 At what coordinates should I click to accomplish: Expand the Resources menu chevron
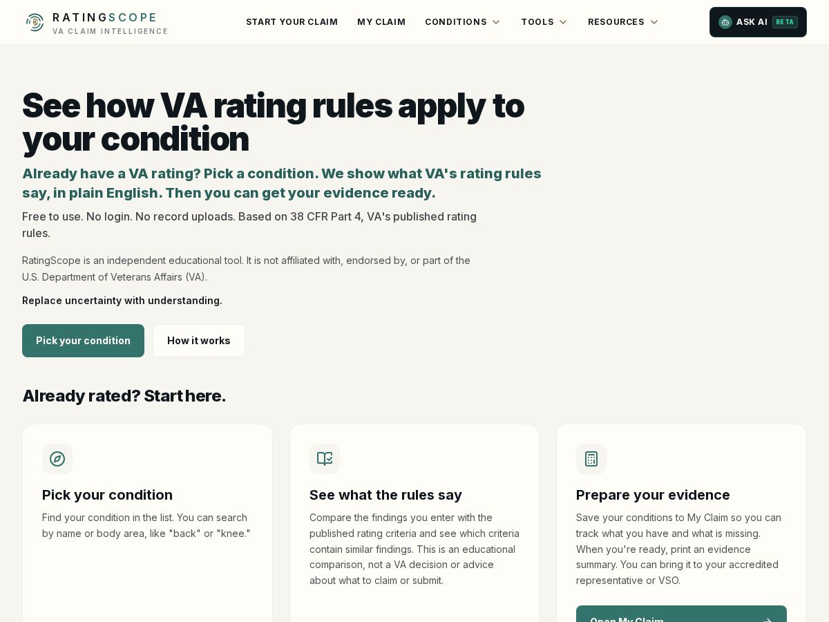[654, 22]
